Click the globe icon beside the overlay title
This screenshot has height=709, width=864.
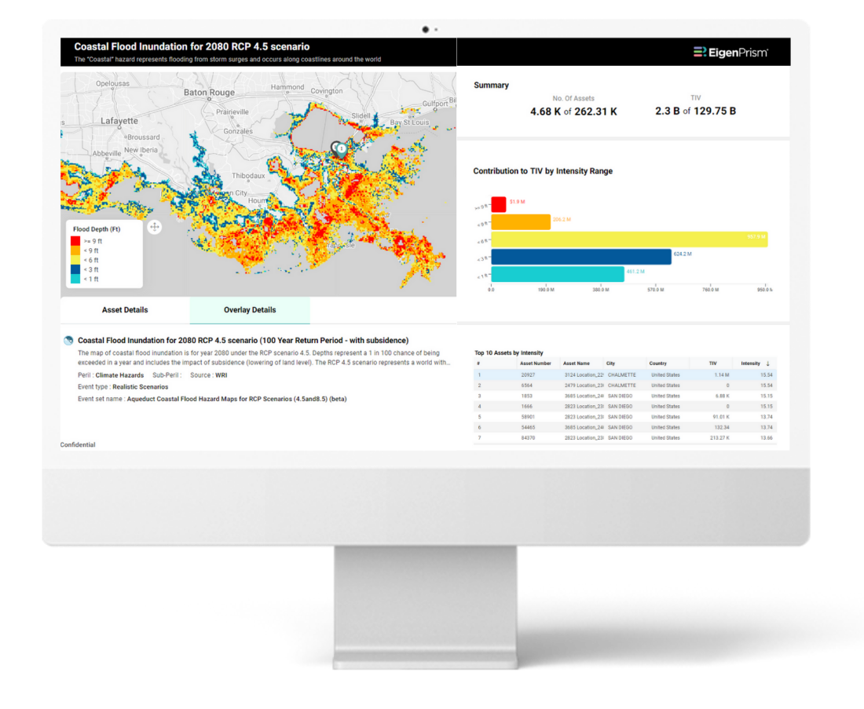click(x=68, y=341)
